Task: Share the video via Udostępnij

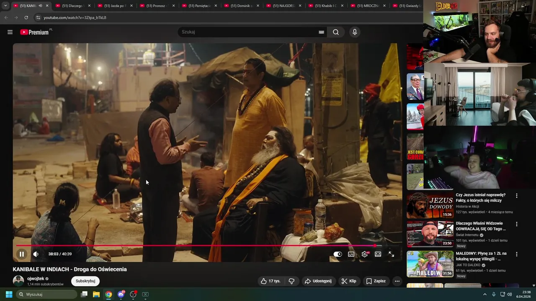Action: [x=318, y=281]
